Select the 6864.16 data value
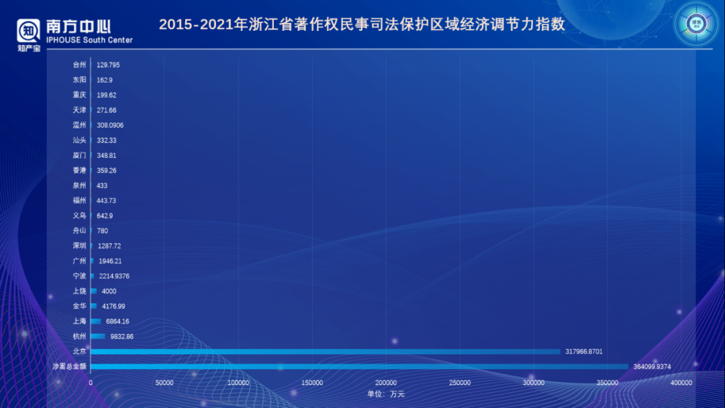Screen dimensions: 725x408 click(x=117, y=321)
